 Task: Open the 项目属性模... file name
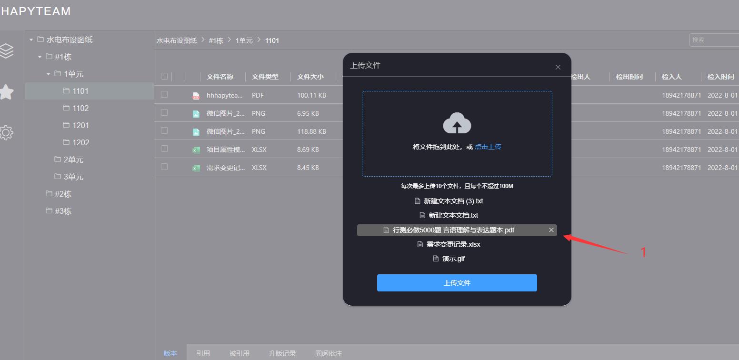pos(226,150)
